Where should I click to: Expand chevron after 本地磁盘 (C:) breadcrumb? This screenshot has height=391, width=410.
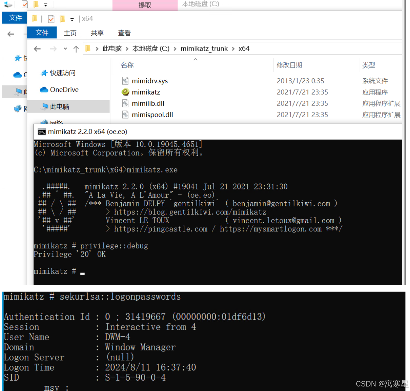pos(175,49)
